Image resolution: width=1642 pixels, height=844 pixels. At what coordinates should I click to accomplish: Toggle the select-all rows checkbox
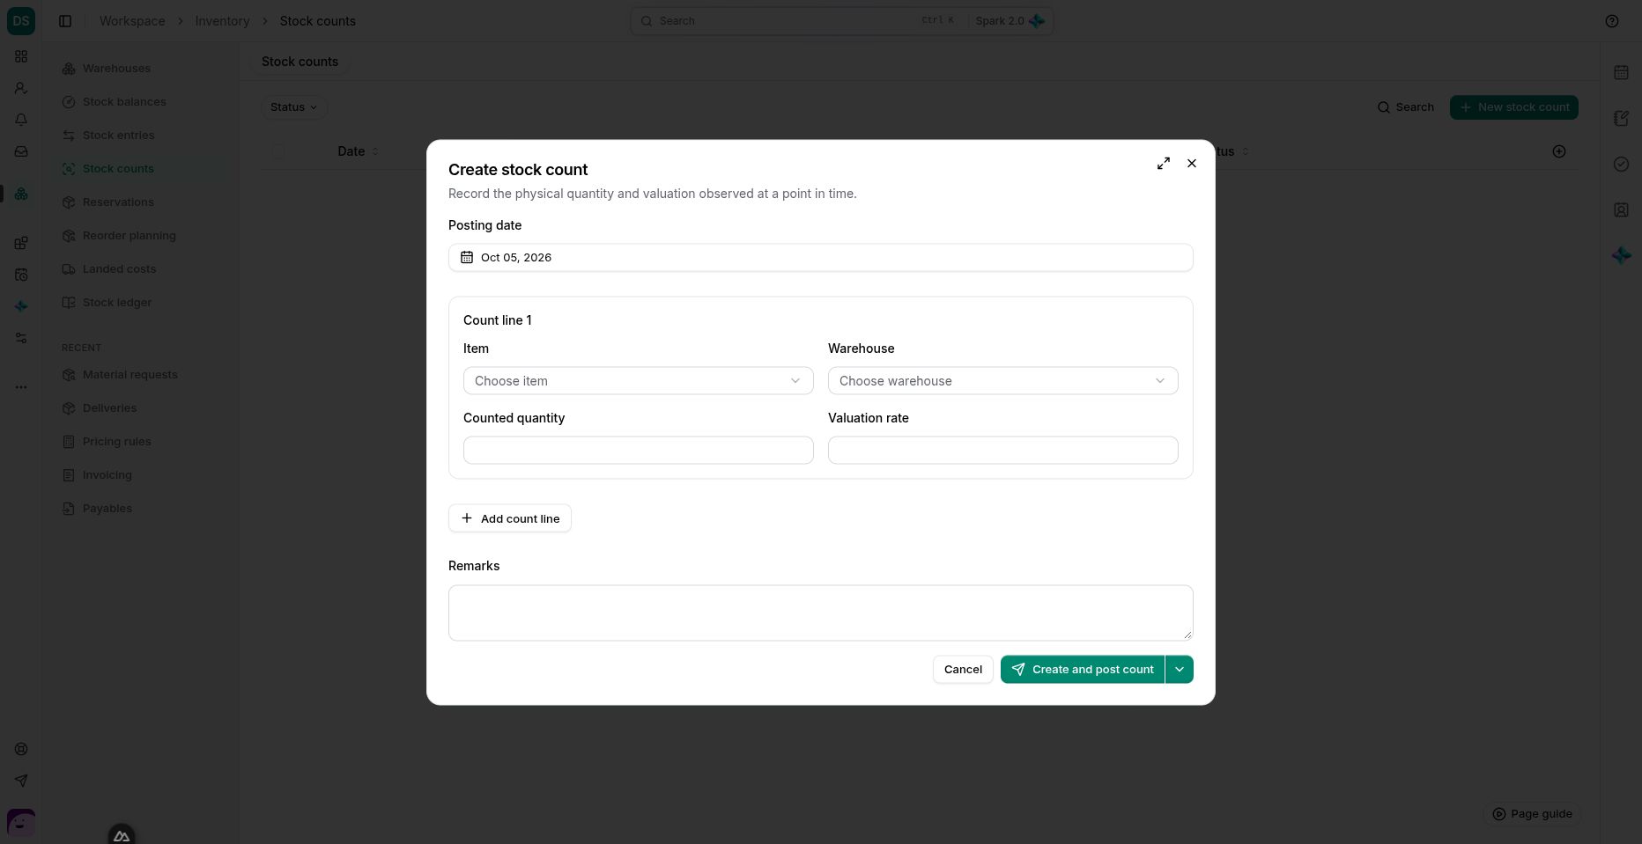278,151
